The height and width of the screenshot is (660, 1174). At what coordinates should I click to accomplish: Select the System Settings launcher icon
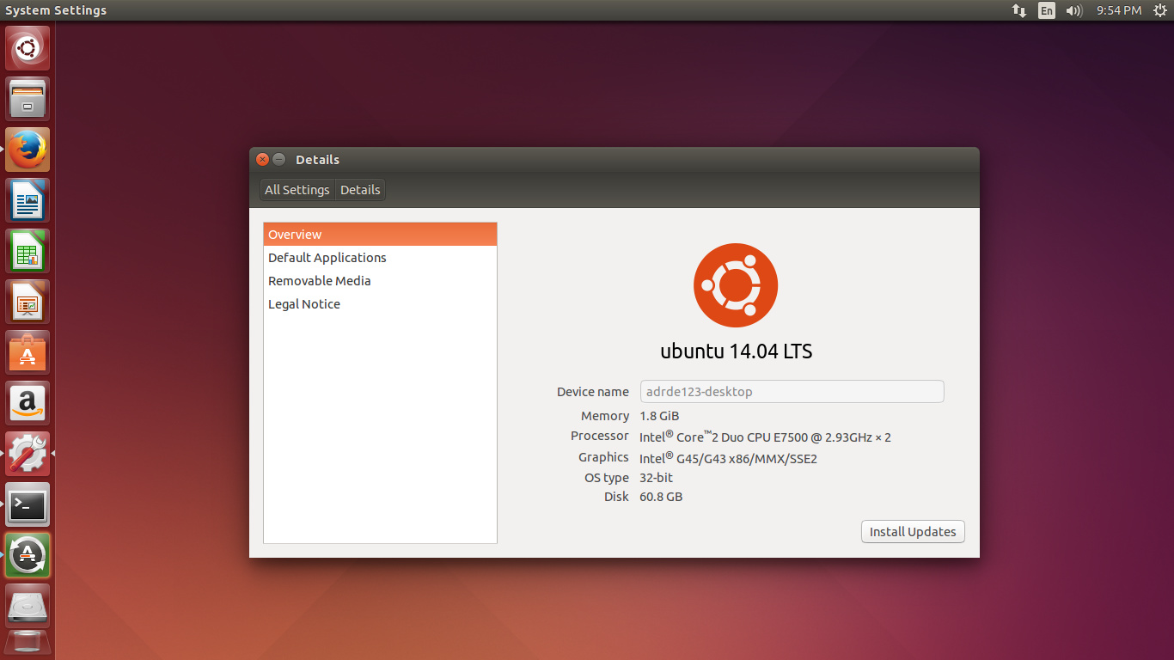(x=28, y=454)
